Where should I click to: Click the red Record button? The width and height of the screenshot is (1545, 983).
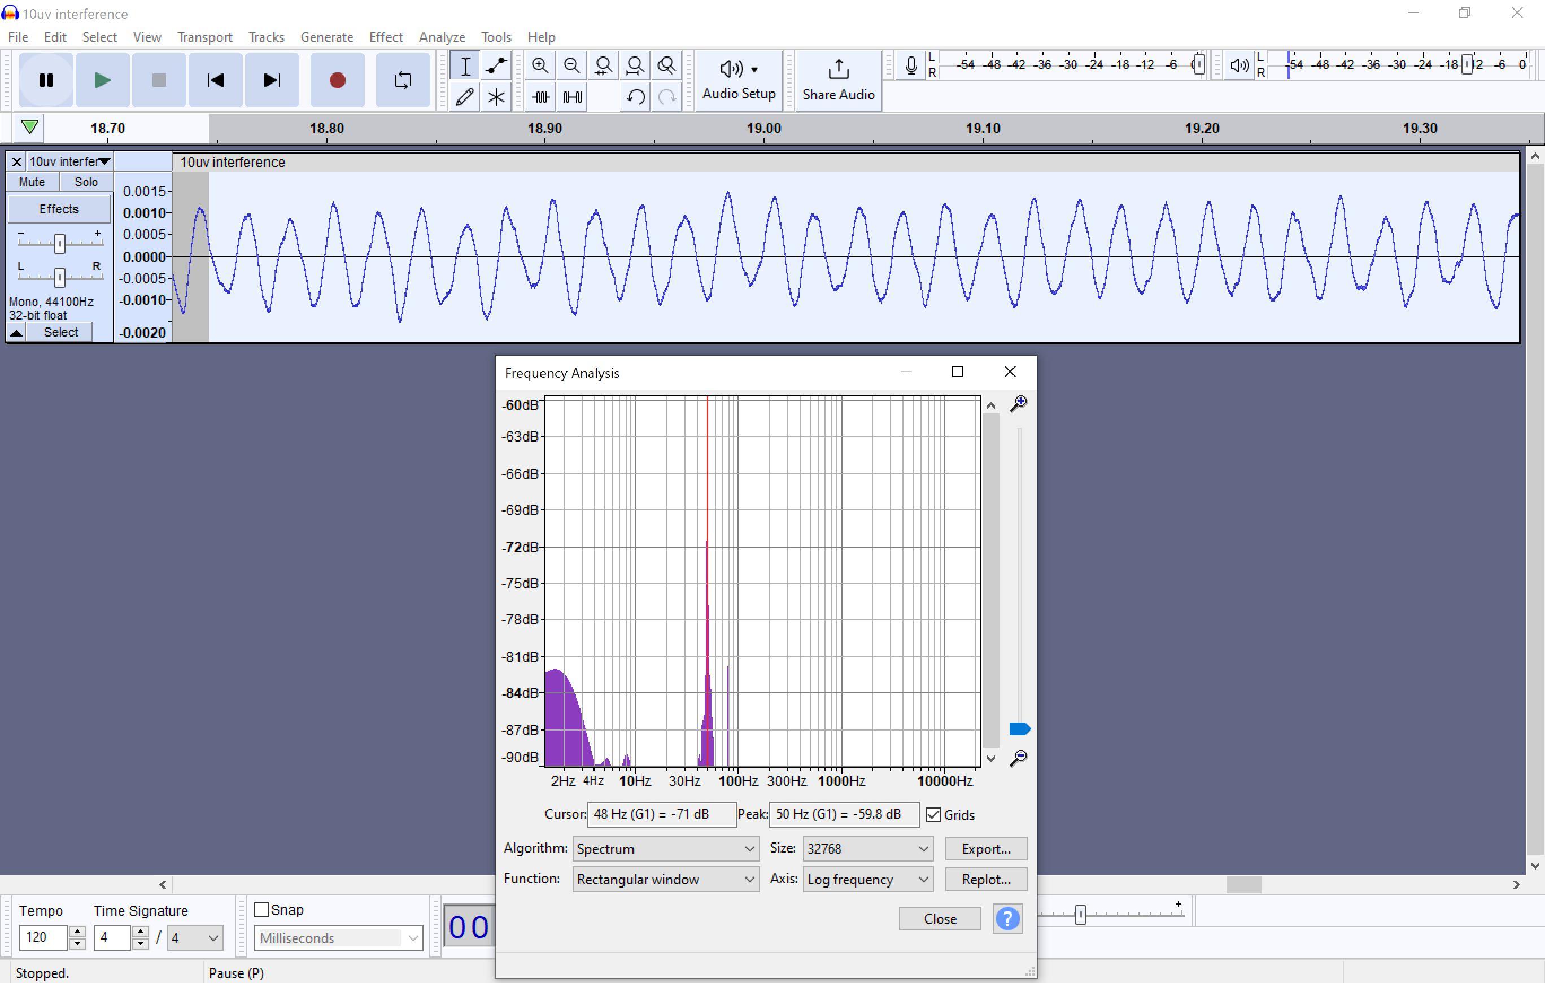[x=338, y=80]
